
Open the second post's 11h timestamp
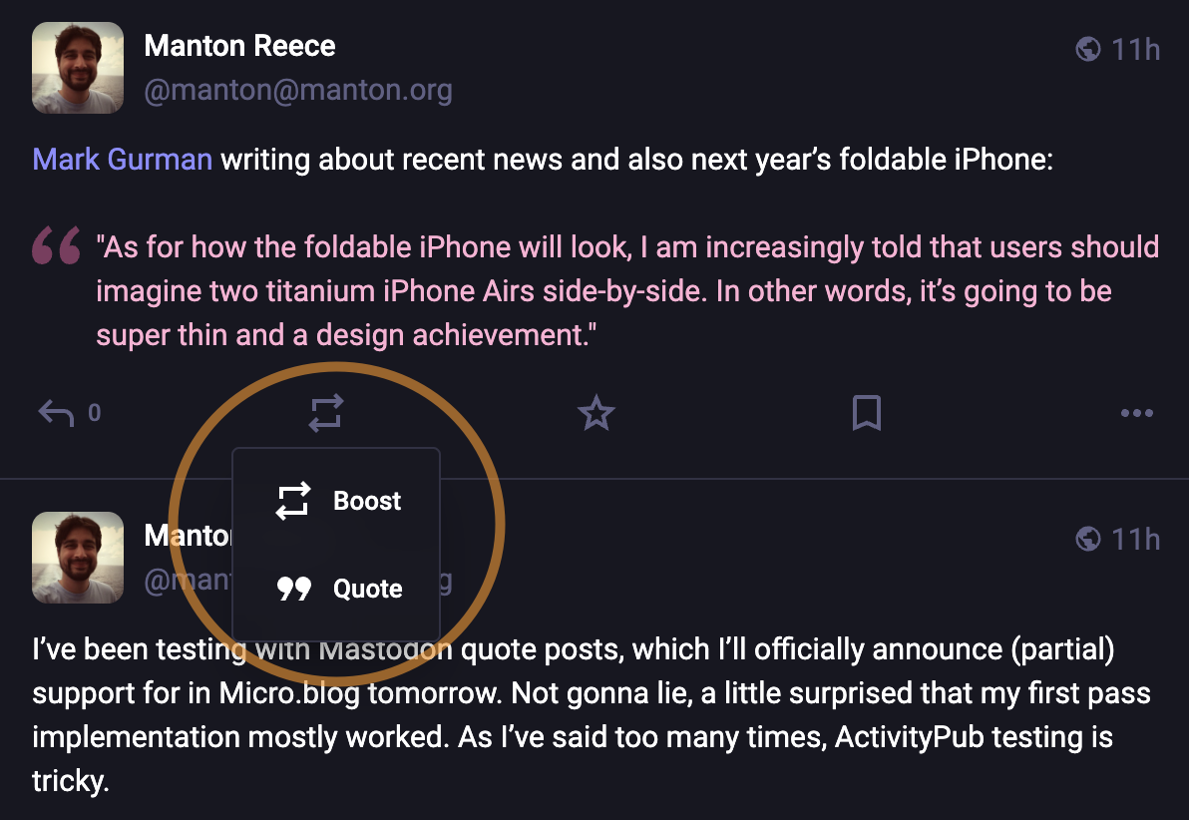[x=1136, y=540]
